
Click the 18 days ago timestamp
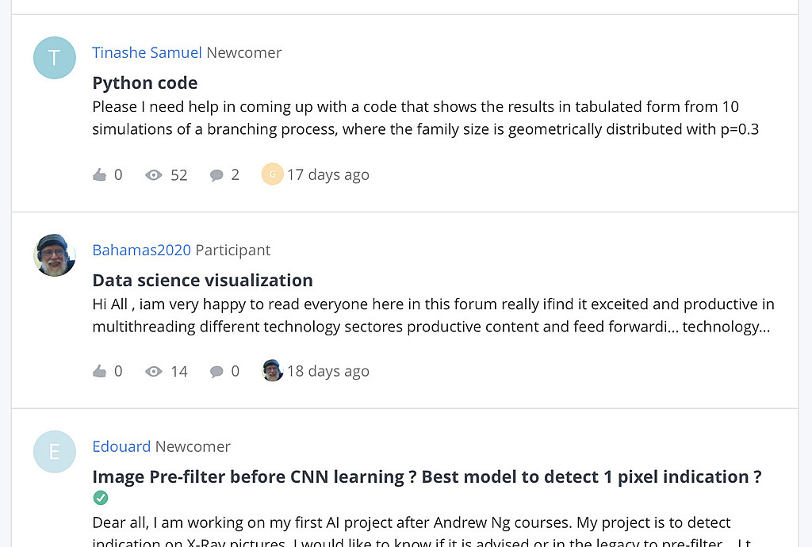click(328, 371)
